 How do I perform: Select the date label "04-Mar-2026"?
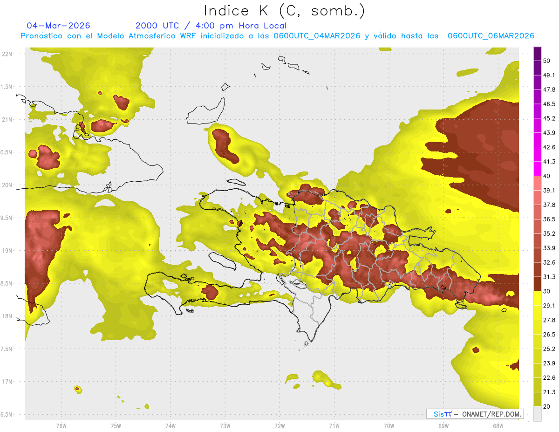[58, 26]
